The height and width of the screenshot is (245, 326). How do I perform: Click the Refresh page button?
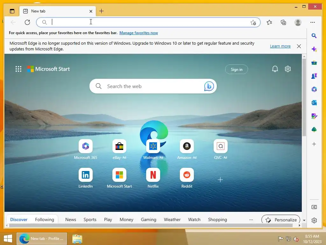[x=27, y=22]
